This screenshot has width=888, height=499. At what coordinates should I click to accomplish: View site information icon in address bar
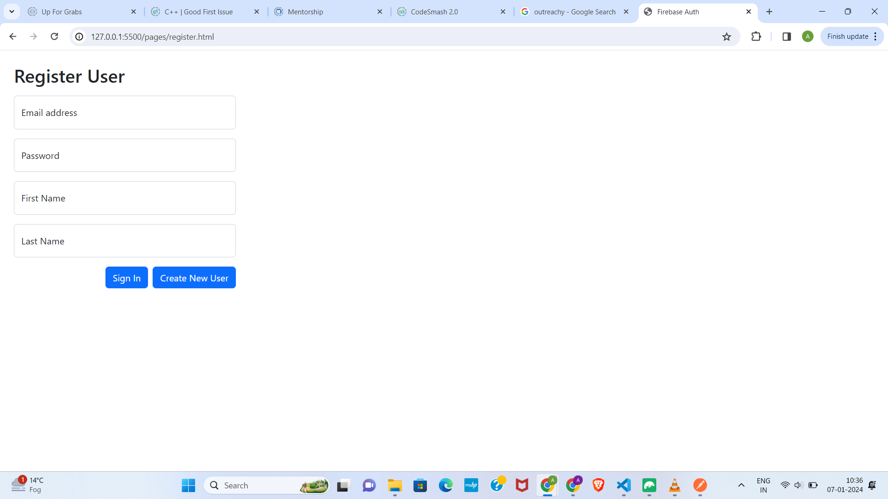pyautogui.click(x=80, y=37)
